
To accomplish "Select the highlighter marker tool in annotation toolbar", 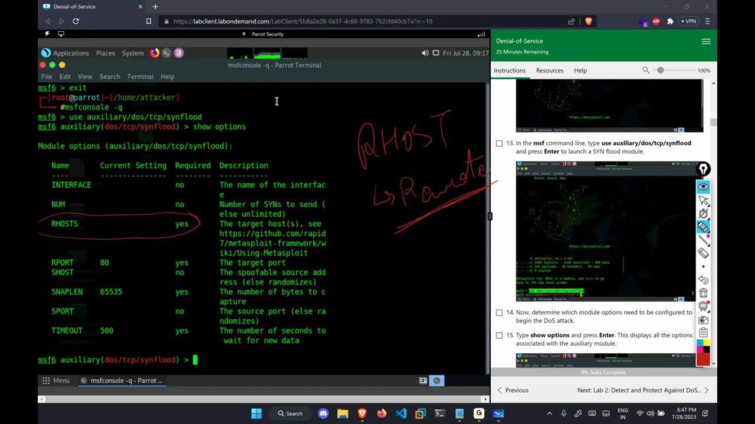I will point(703,227).
